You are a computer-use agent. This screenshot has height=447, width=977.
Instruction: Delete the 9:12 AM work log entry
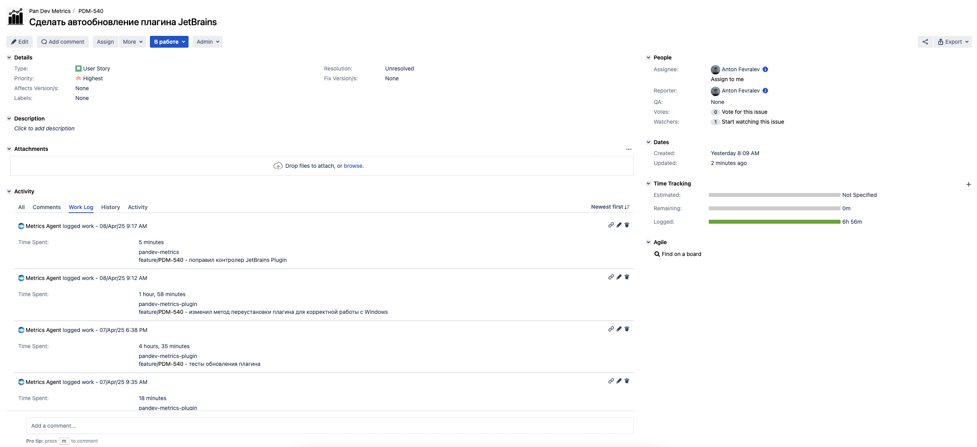tap(627, 277)
